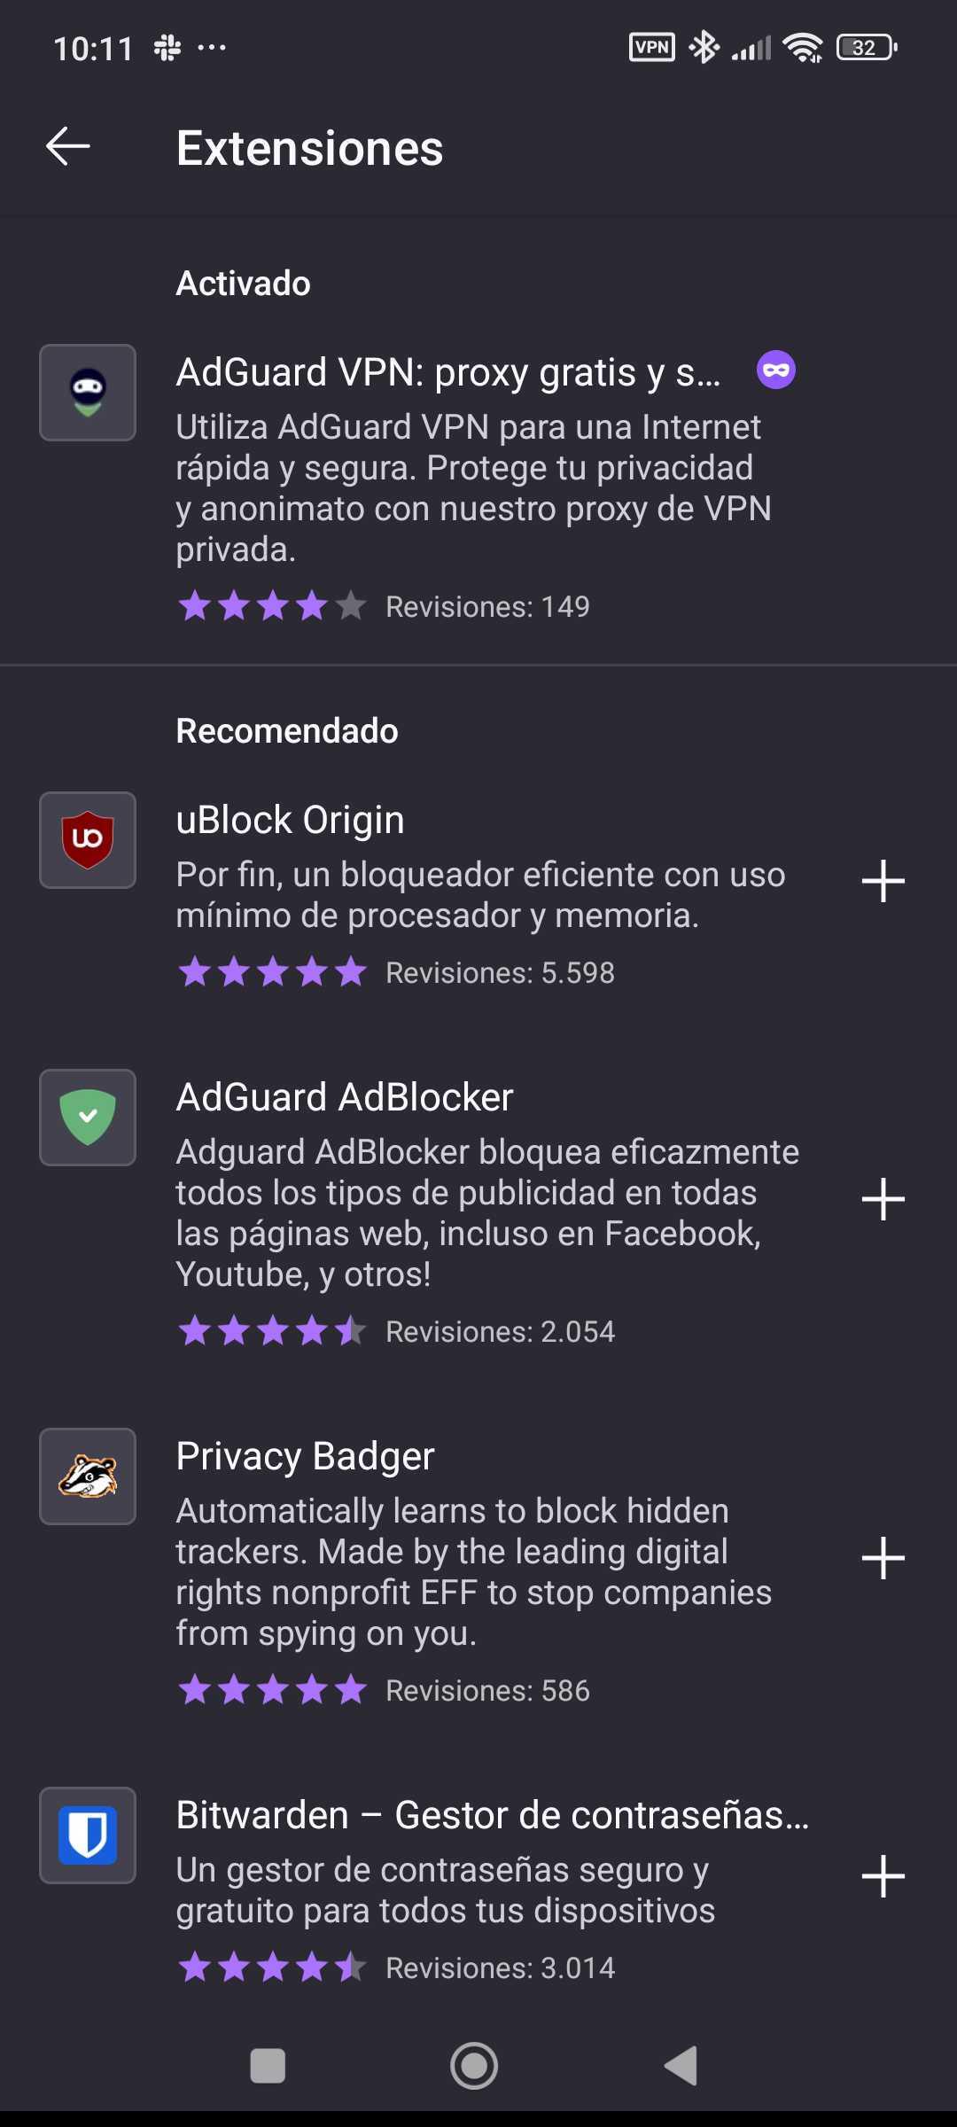Open Privacy Badger title entry
The width and height of the screenshot is (957, 2127).
click(x=305, y=1456)
